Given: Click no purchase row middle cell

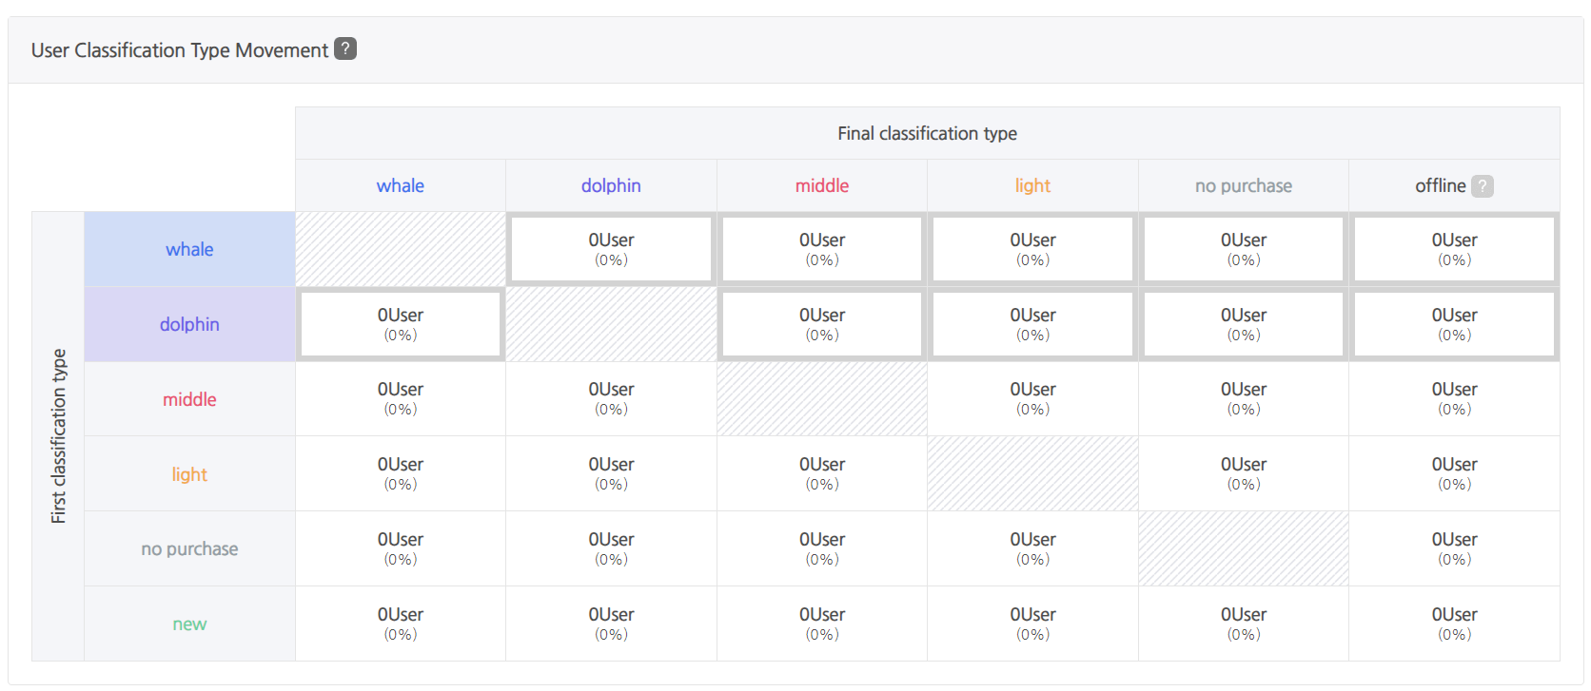Looking at the screenshot, I should [822, 548].
